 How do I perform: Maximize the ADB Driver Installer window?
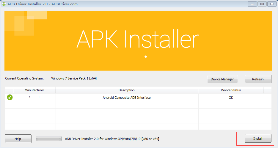(262, 4)
